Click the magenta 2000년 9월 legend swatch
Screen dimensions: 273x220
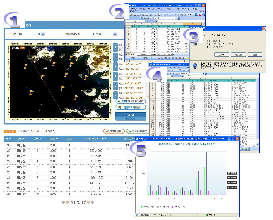[x=173, y=207]
